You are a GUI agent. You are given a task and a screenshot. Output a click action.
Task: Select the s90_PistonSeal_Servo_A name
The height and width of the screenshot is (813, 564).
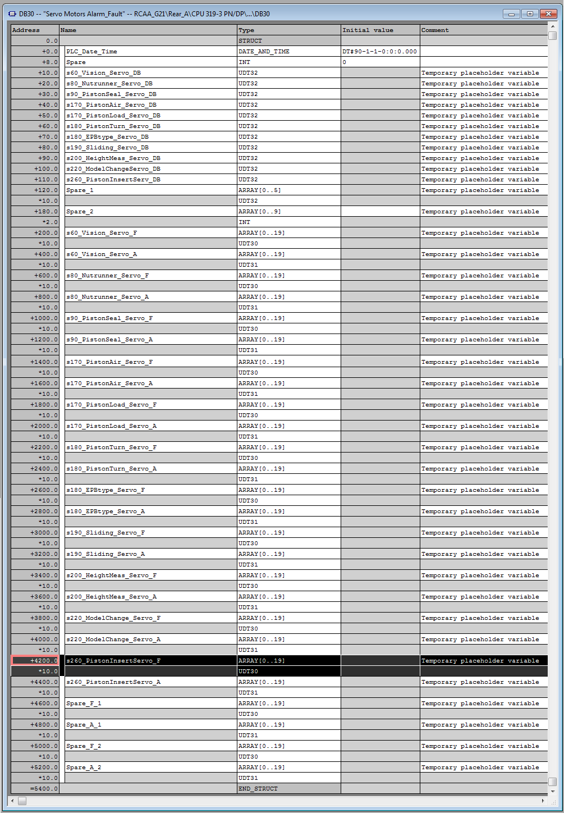click(x=151, y=340)
